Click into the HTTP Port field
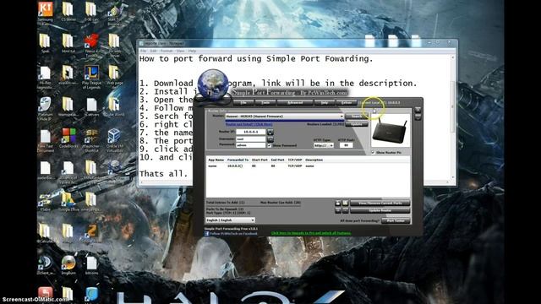This screenshot has width=541, height=304. pos(346,145)
